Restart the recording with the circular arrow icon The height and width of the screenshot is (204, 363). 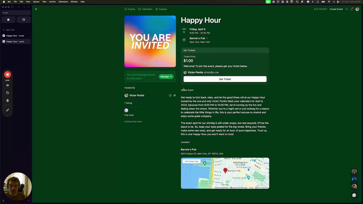click(x=8, y=93)
